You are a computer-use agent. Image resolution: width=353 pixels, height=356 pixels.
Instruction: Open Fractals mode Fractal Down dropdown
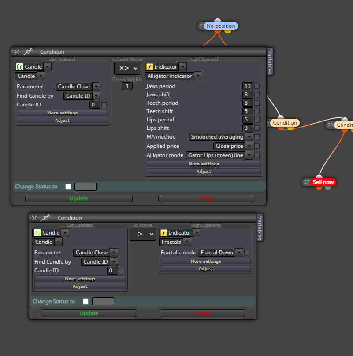click(239, 253)
